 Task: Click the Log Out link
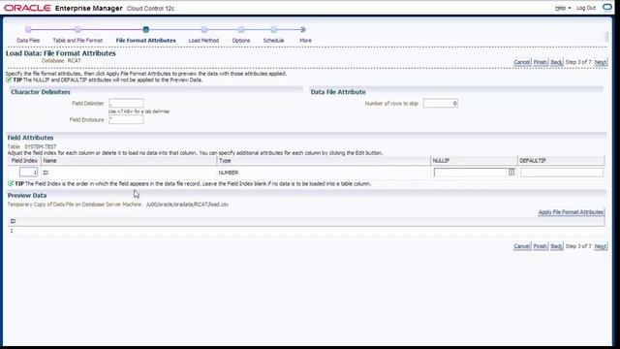coord(586,8)
